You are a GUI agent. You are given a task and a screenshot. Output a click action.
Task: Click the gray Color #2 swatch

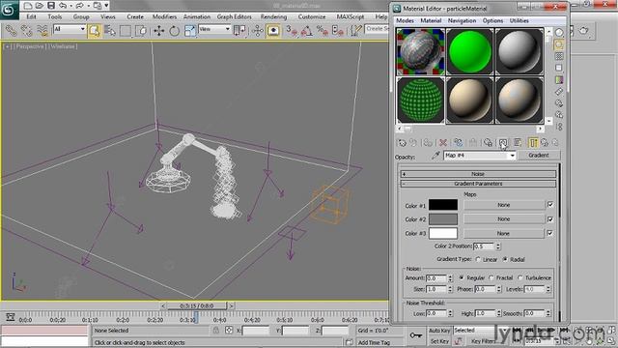(x=443, y=219)
